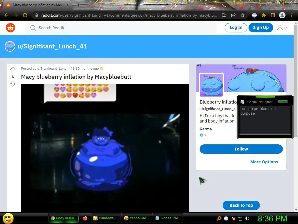Open the Chrome profile avatar

[282, 15]
